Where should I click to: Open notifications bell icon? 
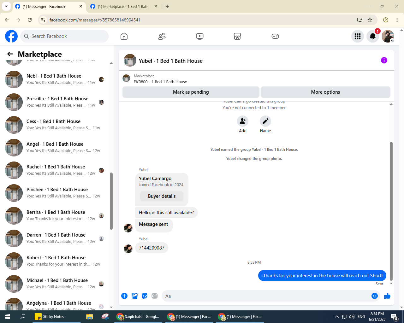coord(373,36)
